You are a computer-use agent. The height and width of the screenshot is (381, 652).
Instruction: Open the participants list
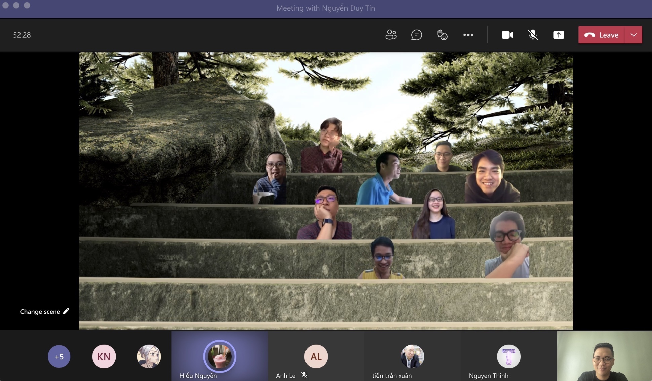[x=391, y=35]
